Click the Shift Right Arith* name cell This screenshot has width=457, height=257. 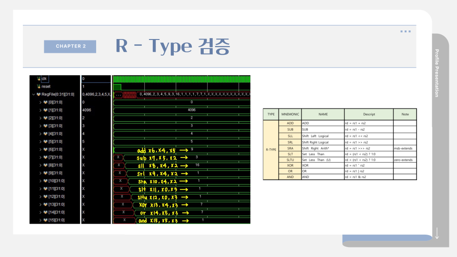323,148
